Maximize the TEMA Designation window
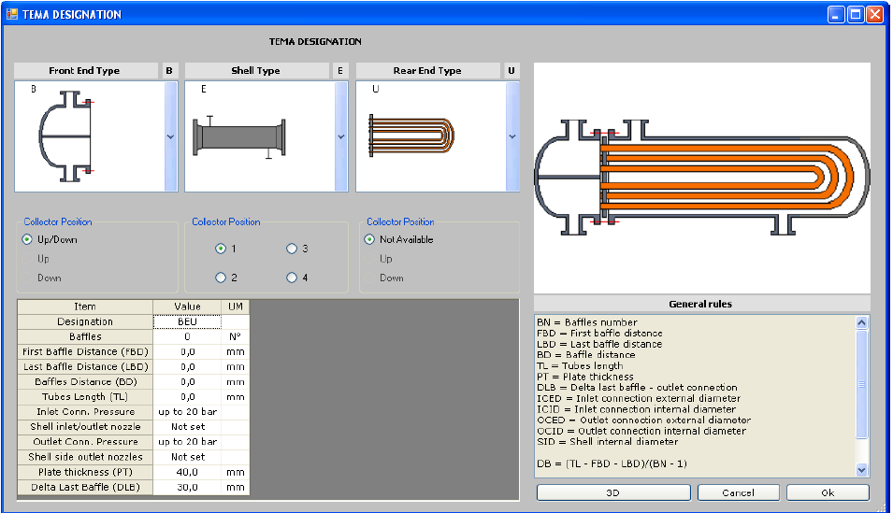Viewport: 893px width, 513px height. coord(856,15)
